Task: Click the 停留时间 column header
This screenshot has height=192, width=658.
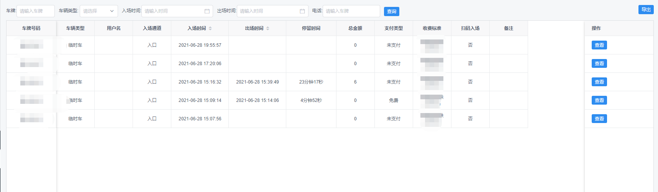Action: point(311,28)
